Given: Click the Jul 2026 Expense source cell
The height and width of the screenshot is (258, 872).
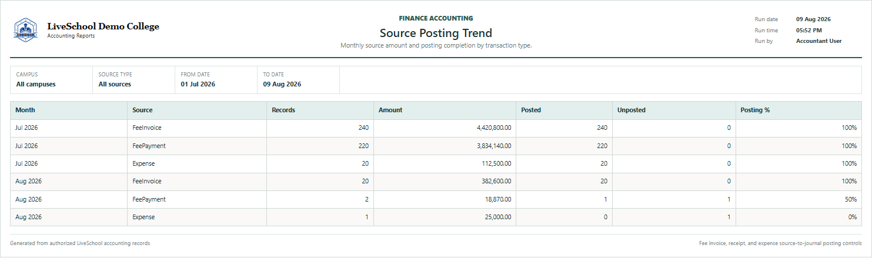Looking at the screenshot, I should click(196, 163).
